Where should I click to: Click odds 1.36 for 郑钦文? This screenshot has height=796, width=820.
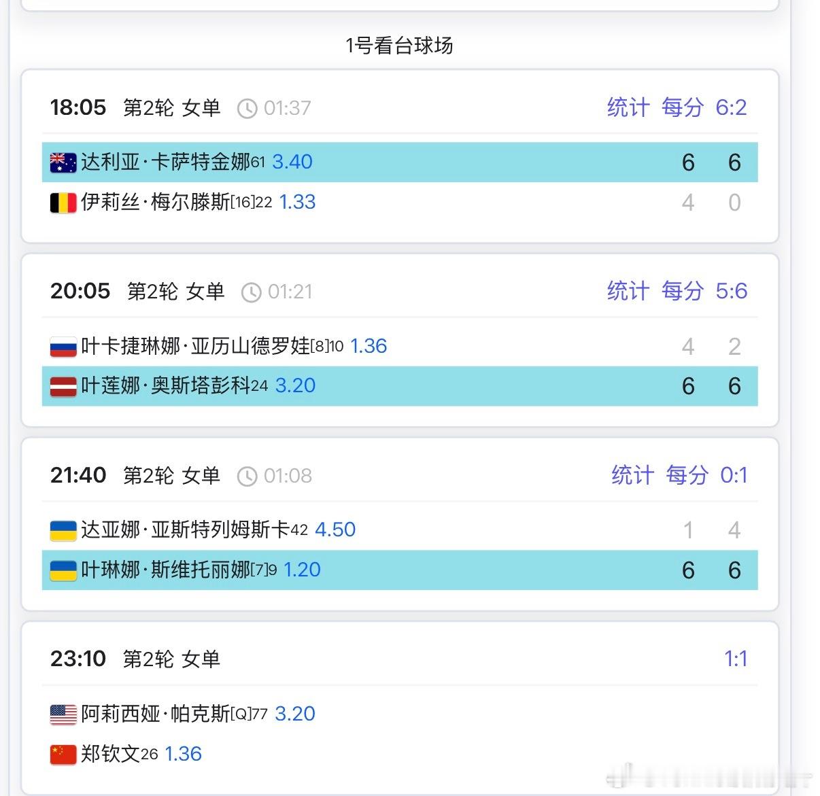[183, 754]
